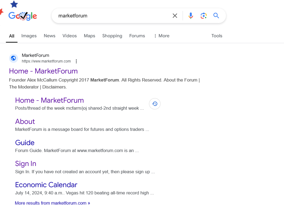284x207 pixels.
Task: Click the 'Posts/thread of the week' snippet
Action: pyautogui.click(x=80, y=108)
